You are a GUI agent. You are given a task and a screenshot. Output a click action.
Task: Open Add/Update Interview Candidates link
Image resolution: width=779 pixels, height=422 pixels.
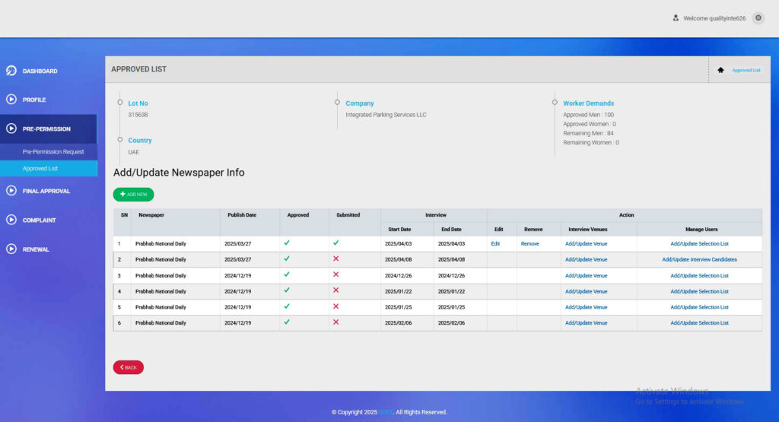click(699, 260)
